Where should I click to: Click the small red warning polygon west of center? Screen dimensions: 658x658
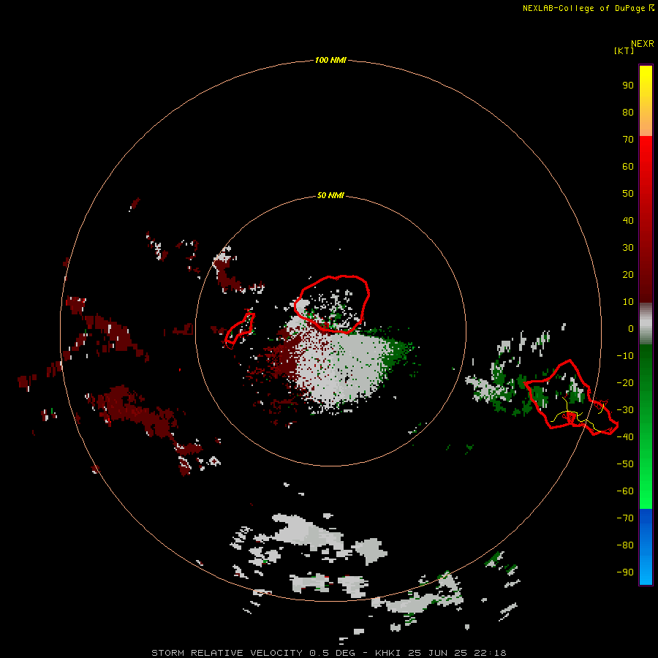(x=240, y=330)
